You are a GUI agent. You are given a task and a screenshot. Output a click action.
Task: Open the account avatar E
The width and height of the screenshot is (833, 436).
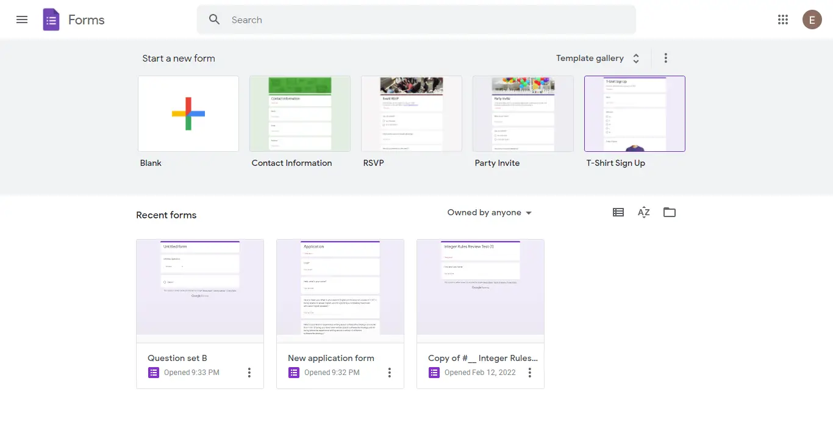point(812,20)
